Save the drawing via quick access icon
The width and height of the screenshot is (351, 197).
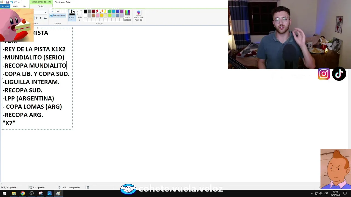pyautogui.click(x=7, y=2)
